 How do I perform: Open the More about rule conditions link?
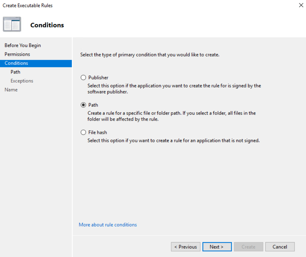click(x=108, y=225)
